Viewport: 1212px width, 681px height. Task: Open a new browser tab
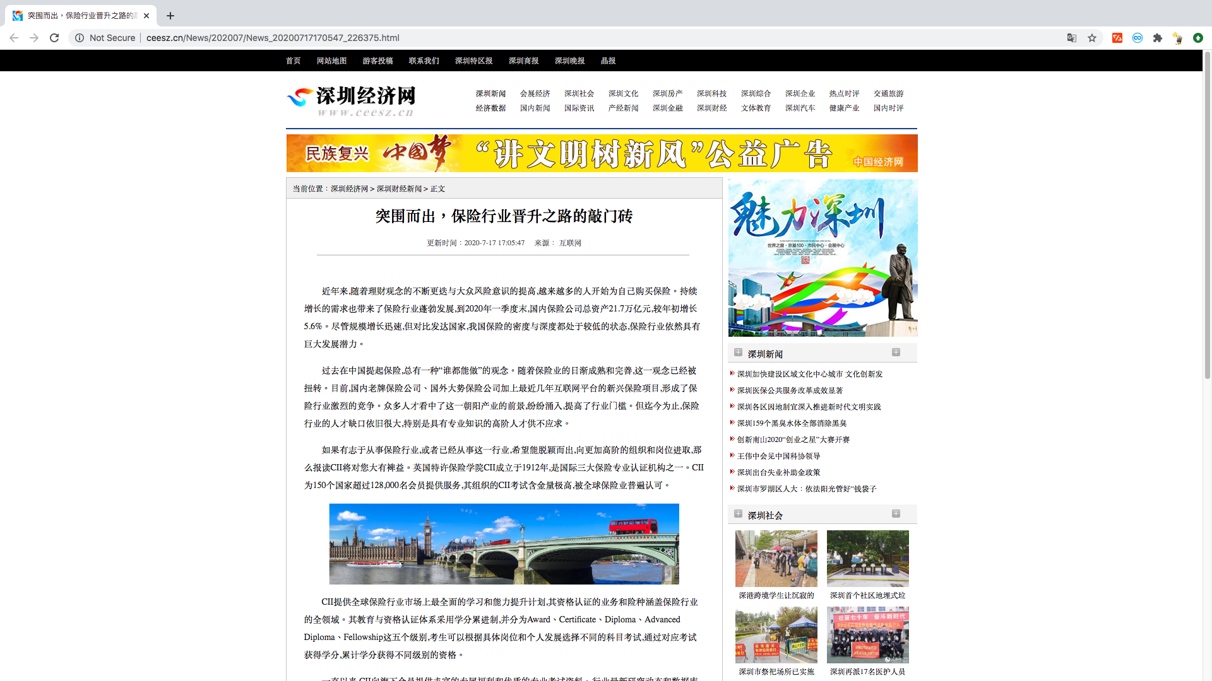(170, 16)
